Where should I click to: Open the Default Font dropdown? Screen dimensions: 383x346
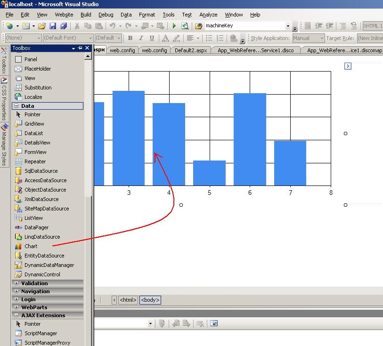[90, 38]
